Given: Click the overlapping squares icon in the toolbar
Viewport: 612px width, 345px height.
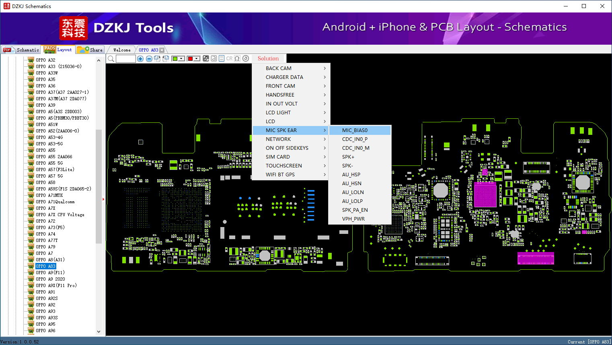Looking at the screenshot, I should (x=206, y=59).
